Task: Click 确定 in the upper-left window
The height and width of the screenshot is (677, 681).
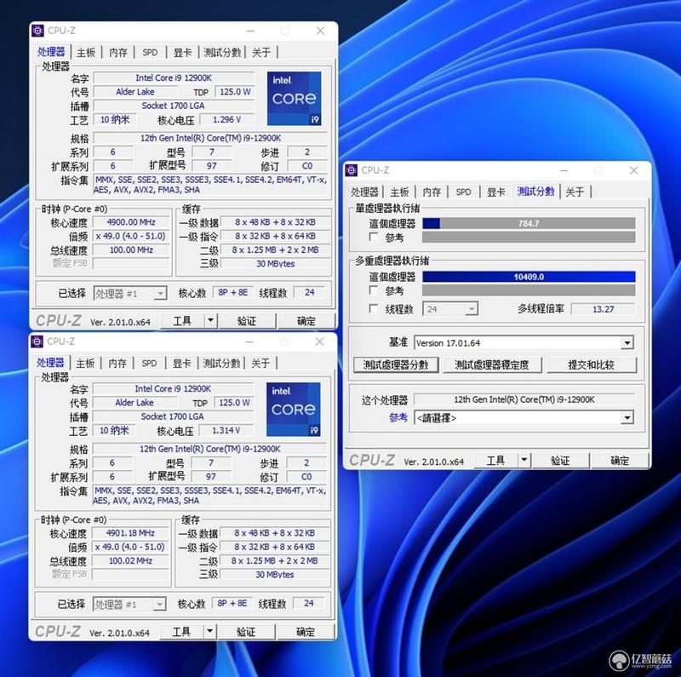Action: point(306,321)
